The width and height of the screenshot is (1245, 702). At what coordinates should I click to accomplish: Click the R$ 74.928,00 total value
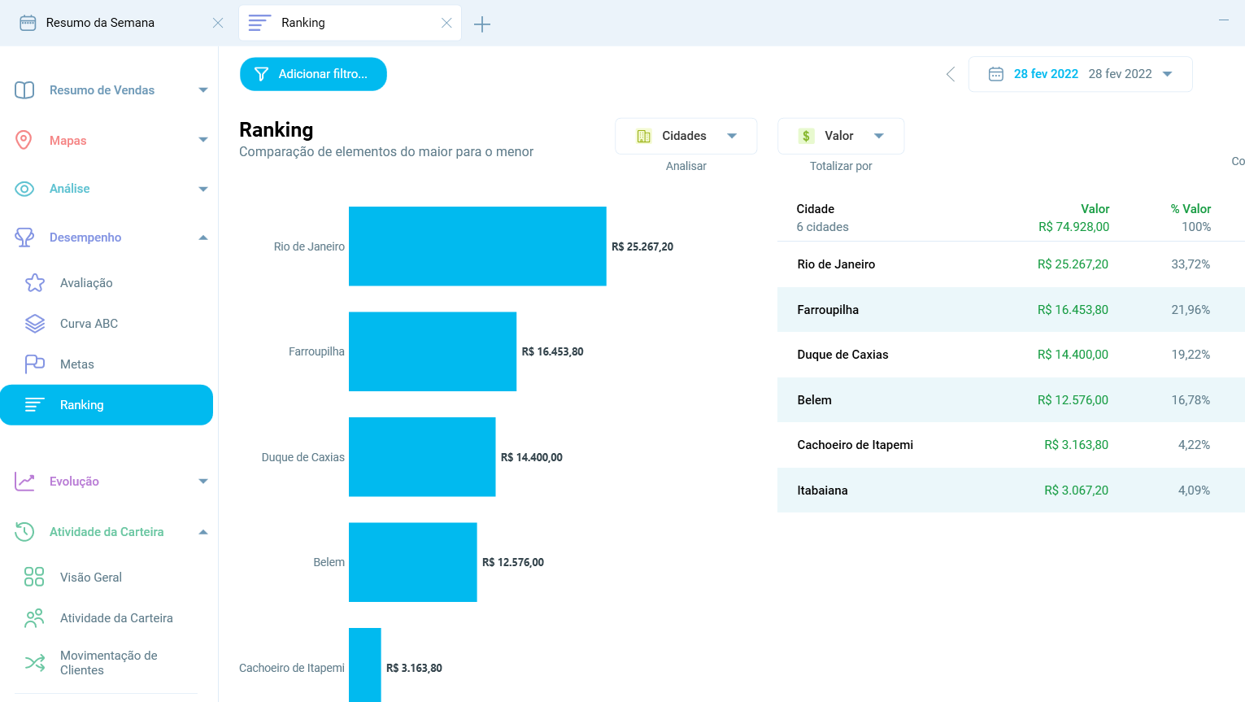point(1073,227)
